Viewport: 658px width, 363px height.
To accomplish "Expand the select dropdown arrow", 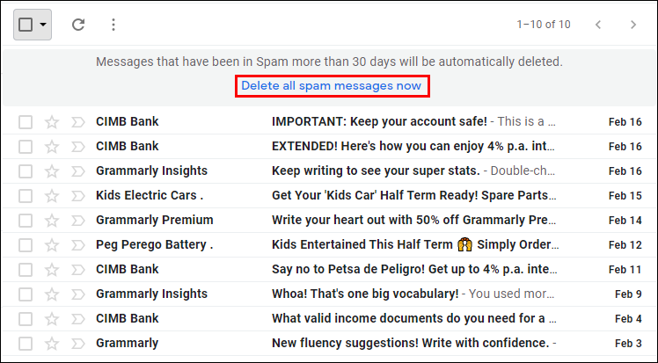I will click(43, 25).
